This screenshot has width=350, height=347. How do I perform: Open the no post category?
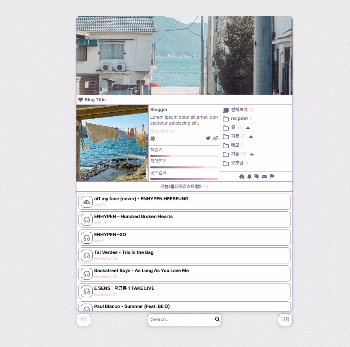click(x=239, y=118)
